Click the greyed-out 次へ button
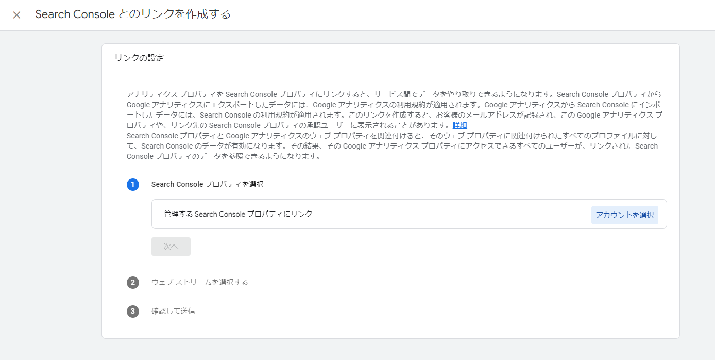The height and width of the screenshot is (360, 715). [x=171, y=247]
